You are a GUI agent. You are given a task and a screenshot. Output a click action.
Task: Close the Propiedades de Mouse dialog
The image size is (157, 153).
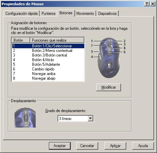pyautogui.click(x=153, y=4)
